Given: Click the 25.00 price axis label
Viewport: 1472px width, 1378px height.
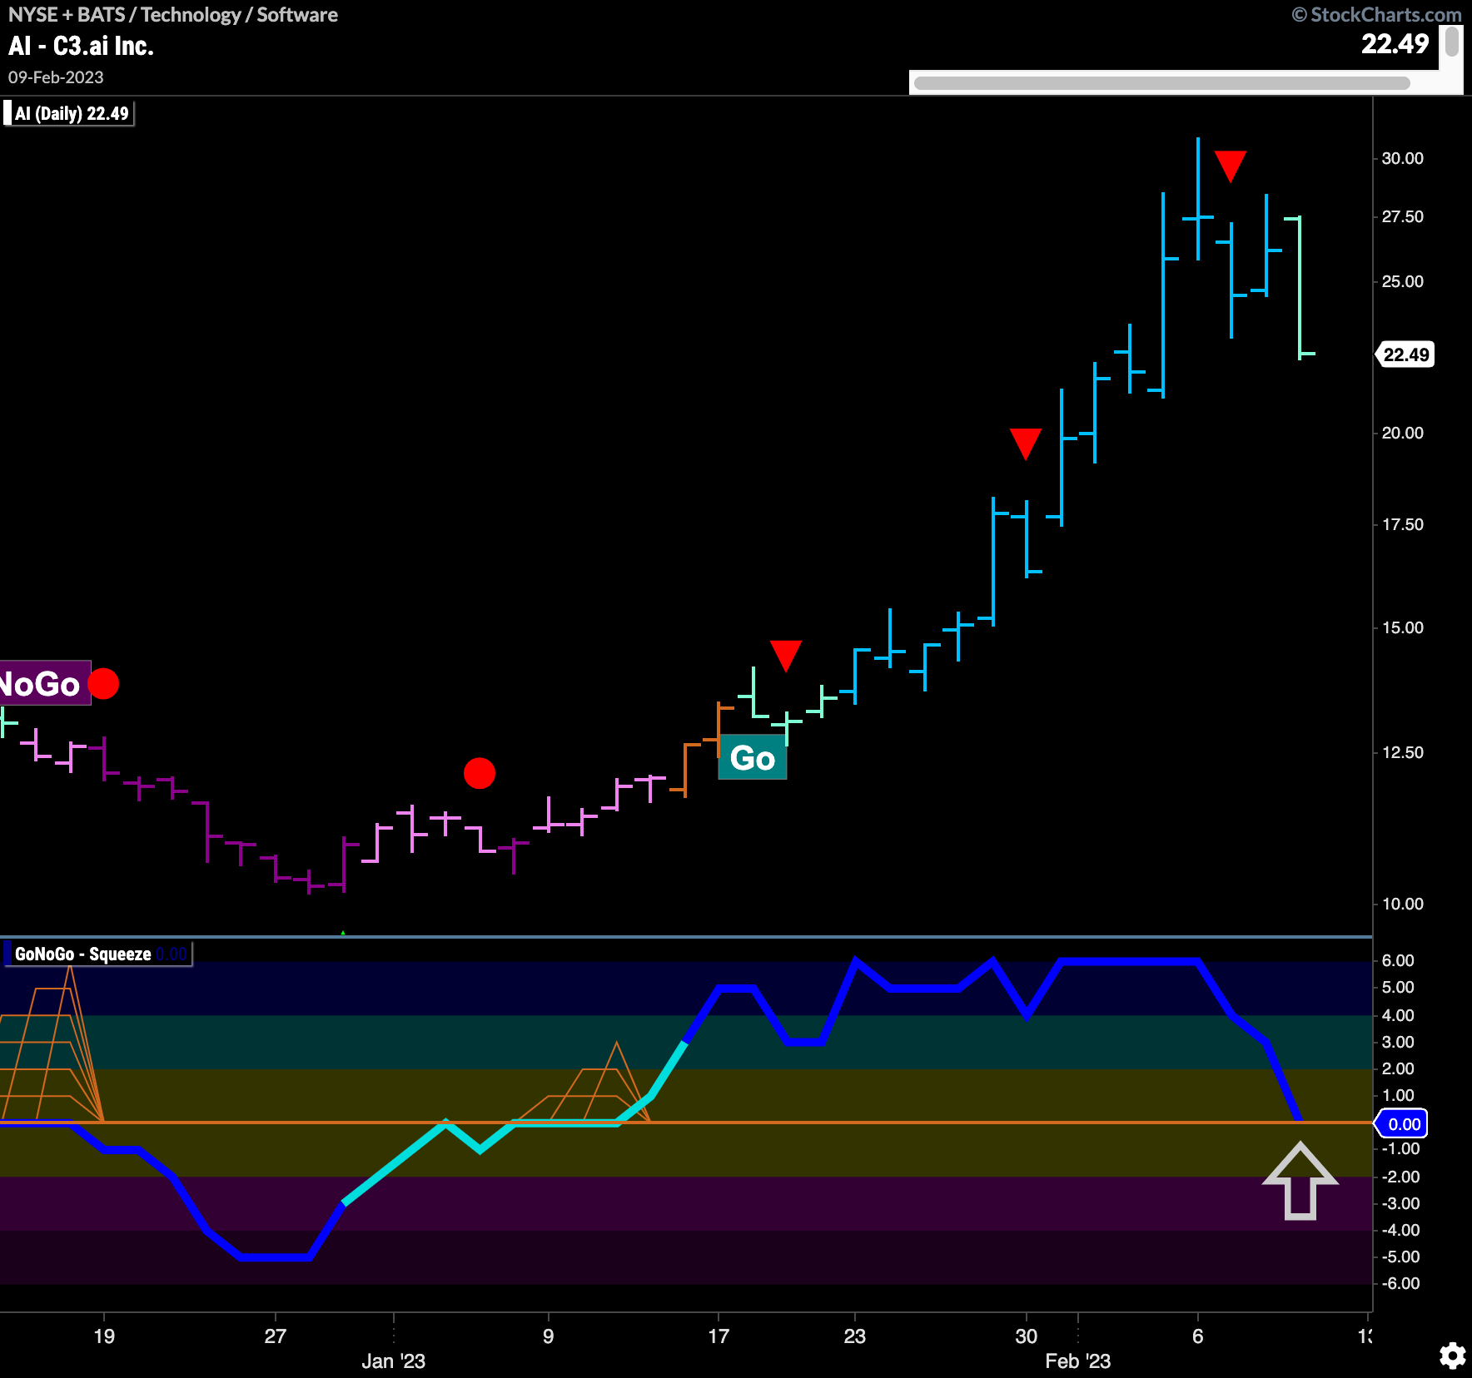Looking at the screenshot, I should pos(1403,281).
